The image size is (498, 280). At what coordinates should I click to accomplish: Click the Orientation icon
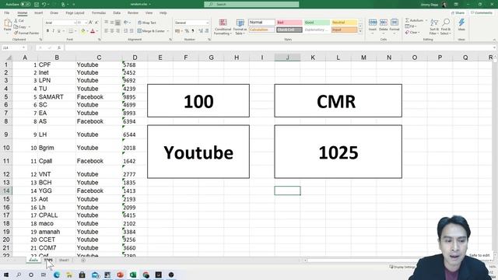tap(126, 23)
